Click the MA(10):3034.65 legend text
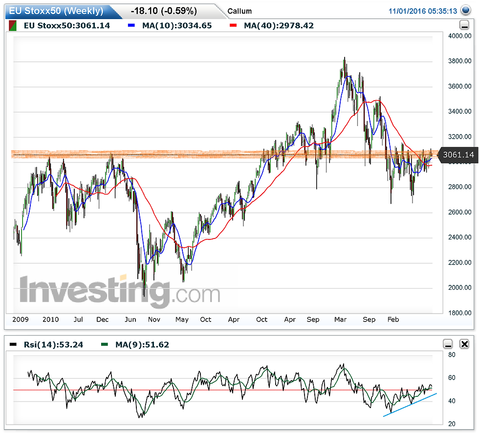This screenshot has height=433, width=479. pyautogui.click(x=177, y=25)
